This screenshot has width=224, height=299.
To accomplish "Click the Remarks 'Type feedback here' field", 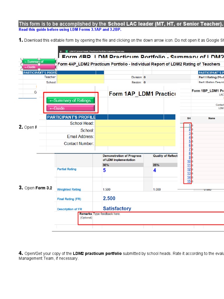I will pos(158,218).
